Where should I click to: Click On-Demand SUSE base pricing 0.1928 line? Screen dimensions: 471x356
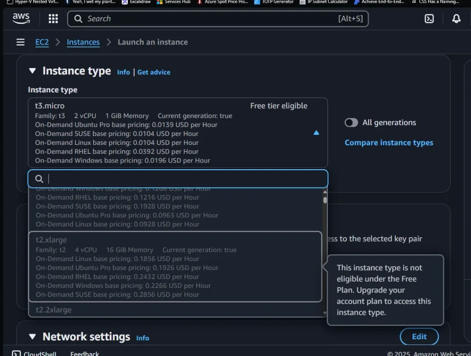pyautogui.click(x=117, y=207)
